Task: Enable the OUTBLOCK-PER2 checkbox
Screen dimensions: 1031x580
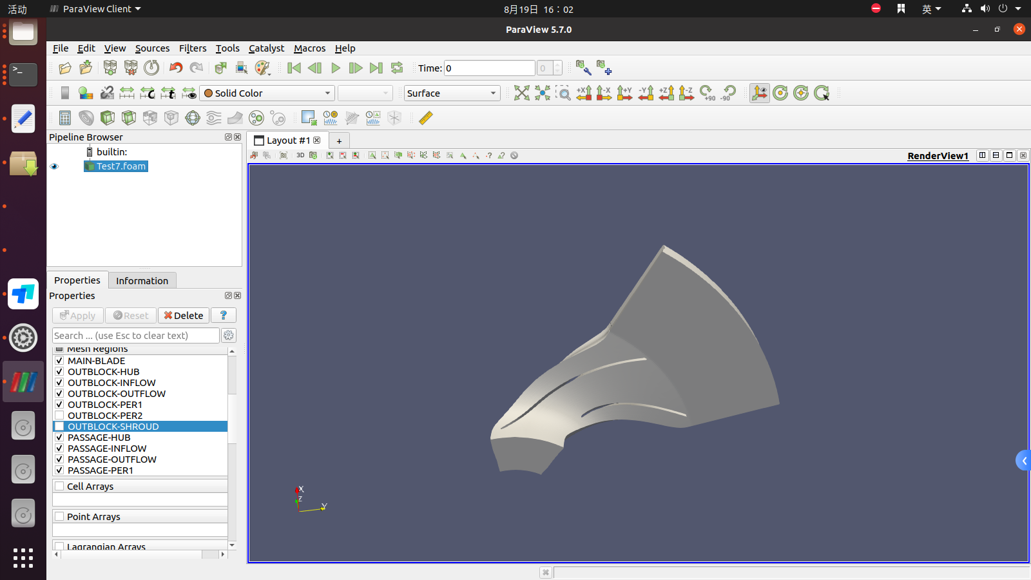Action: tap(59, 416)
